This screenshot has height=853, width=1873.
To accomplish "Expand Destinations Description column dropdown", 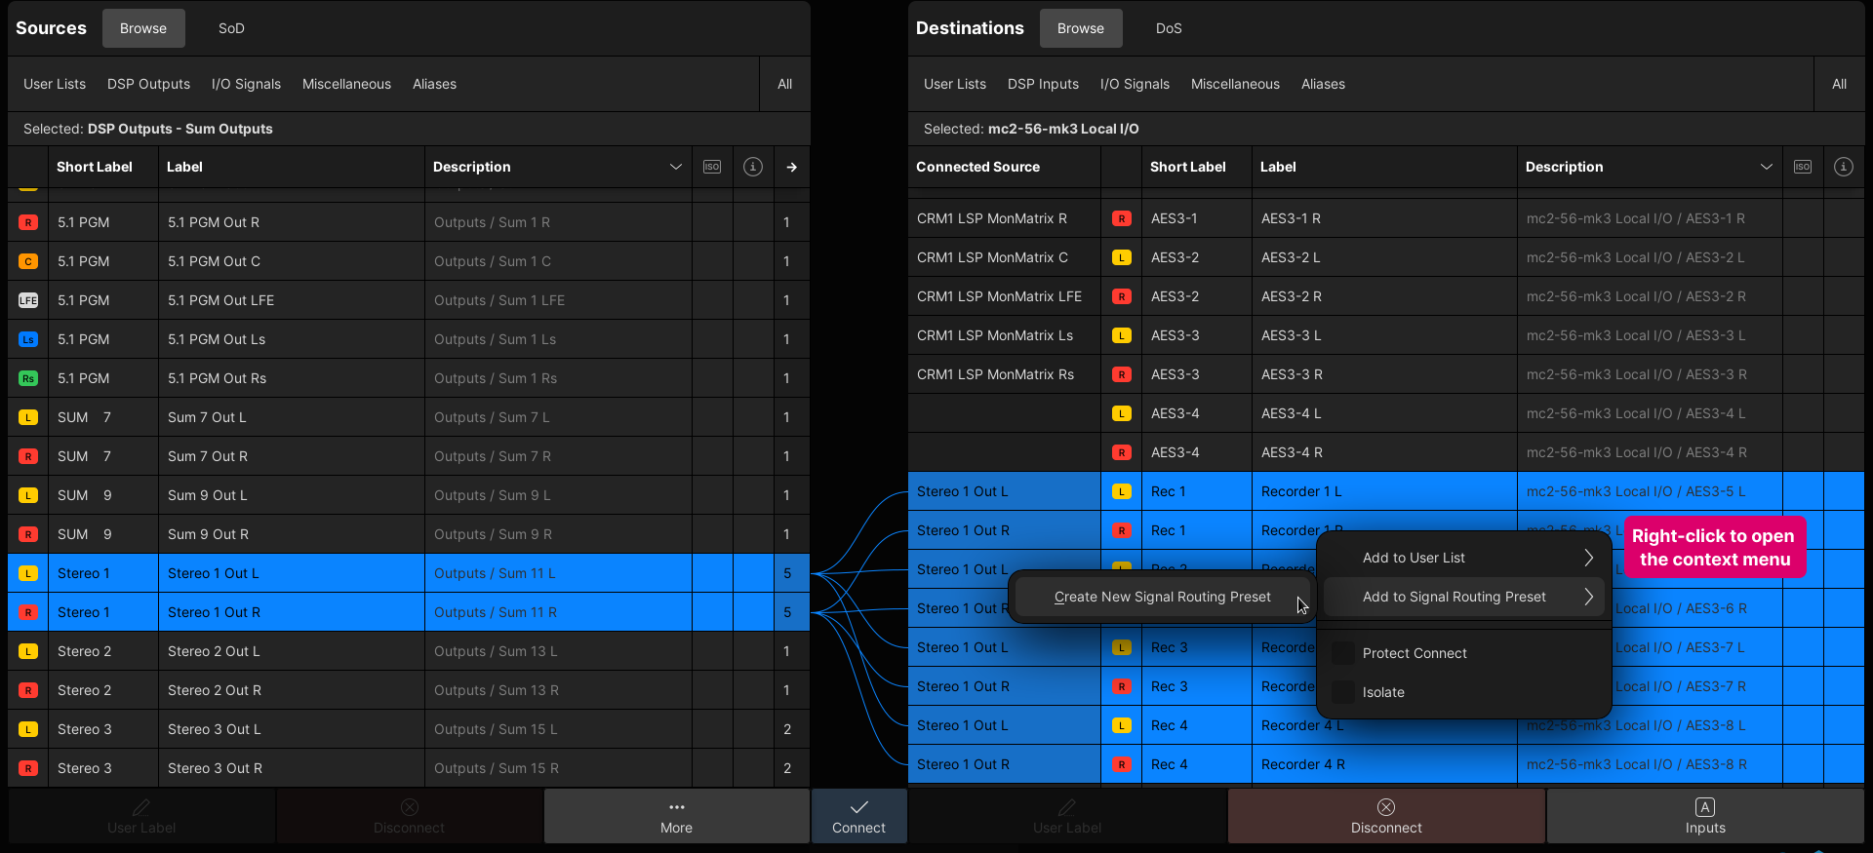I will [x=1766, y=167].
